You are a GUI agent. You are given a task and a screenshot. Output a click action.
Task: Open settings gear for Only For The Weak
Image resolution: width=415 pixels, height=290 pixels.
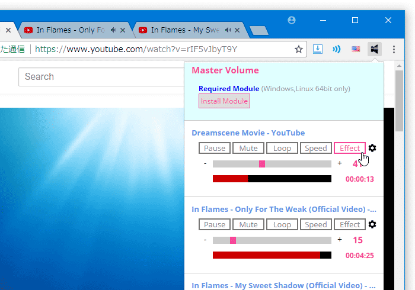point(372,224)
